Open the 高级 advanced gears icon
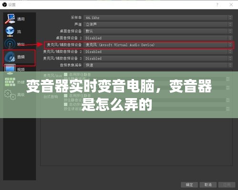Image resolution: width=238 pixels, height=190 pixels. 10,95
